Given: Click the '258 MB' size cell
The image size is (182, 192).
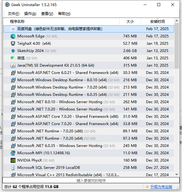Looking at the screenshot, I should [x=130, y=168].
